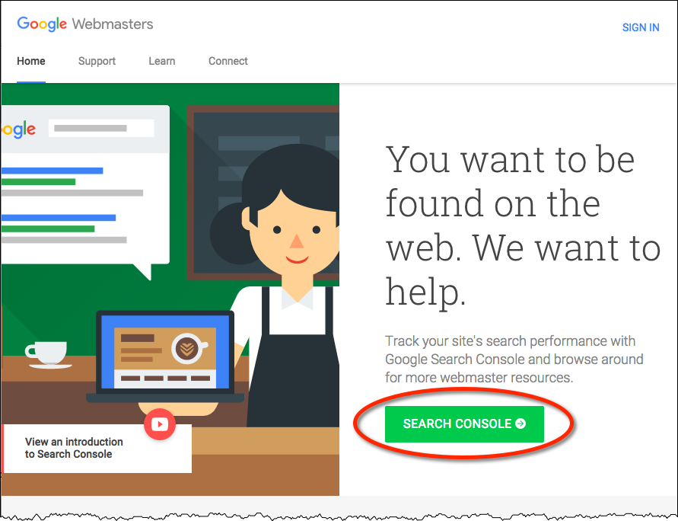Click the Google Webmasters logo
This screenshot has height=521, width=678.
pyautogui.click(x=84, y=24)
